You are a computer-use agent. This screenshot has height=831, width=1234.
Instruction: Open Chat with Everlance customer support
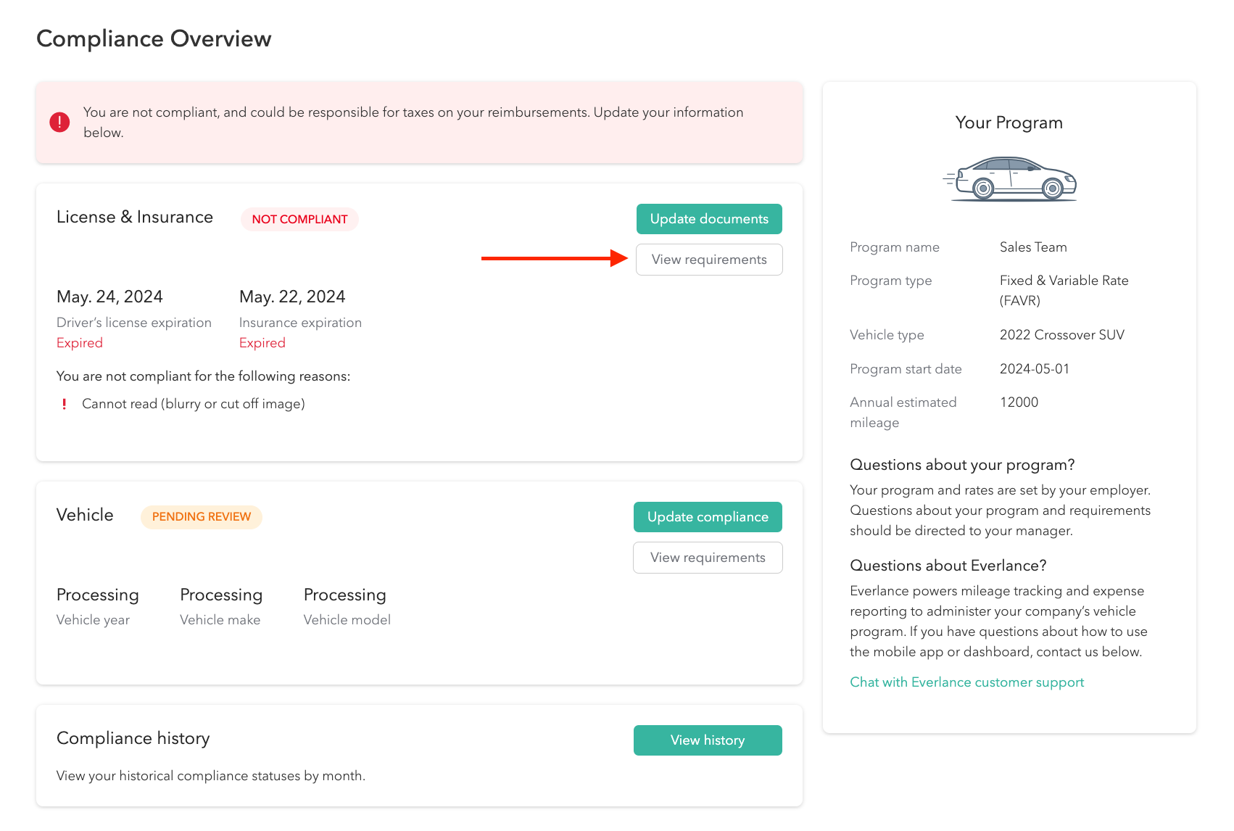click(x=966, y=682)
